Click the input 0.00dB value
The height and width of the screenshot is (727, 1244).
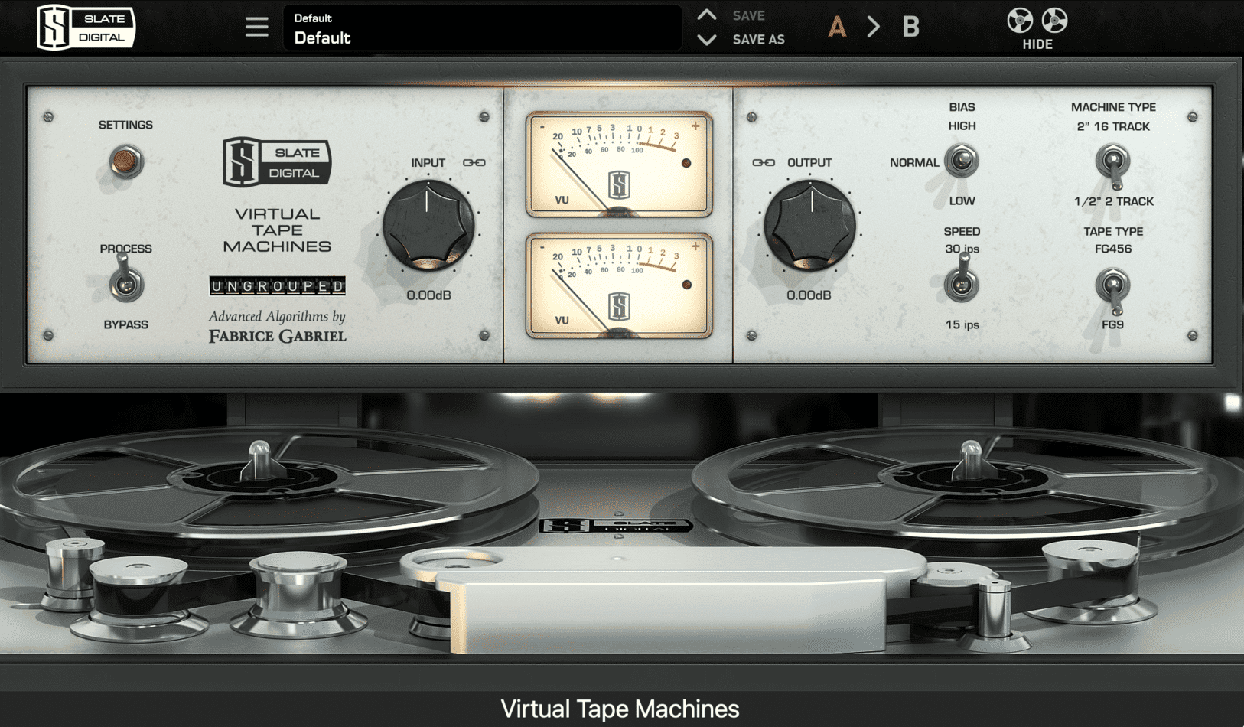pyautogui.click(x=428, y=295)
